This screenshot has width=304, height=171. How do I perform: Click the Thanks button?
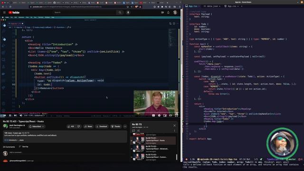point(116,126)
